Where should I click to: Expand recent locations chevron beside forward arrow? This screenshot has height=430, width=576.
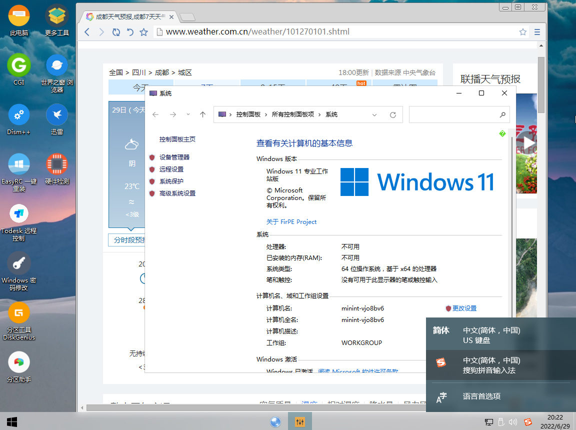point(188,114)
